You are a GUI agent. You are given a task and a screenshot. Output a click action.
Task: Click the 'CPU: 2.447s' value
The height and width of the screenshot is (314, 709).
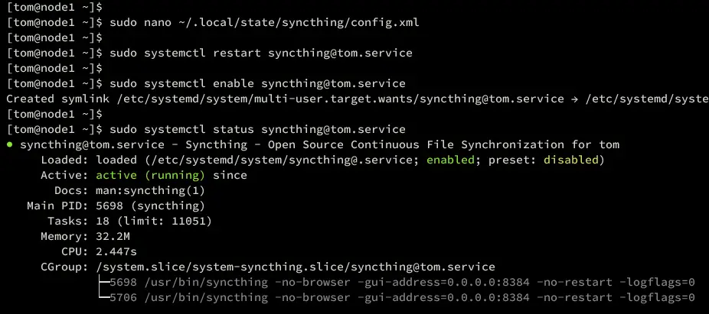pyautogui.click(x=116, y=252)
